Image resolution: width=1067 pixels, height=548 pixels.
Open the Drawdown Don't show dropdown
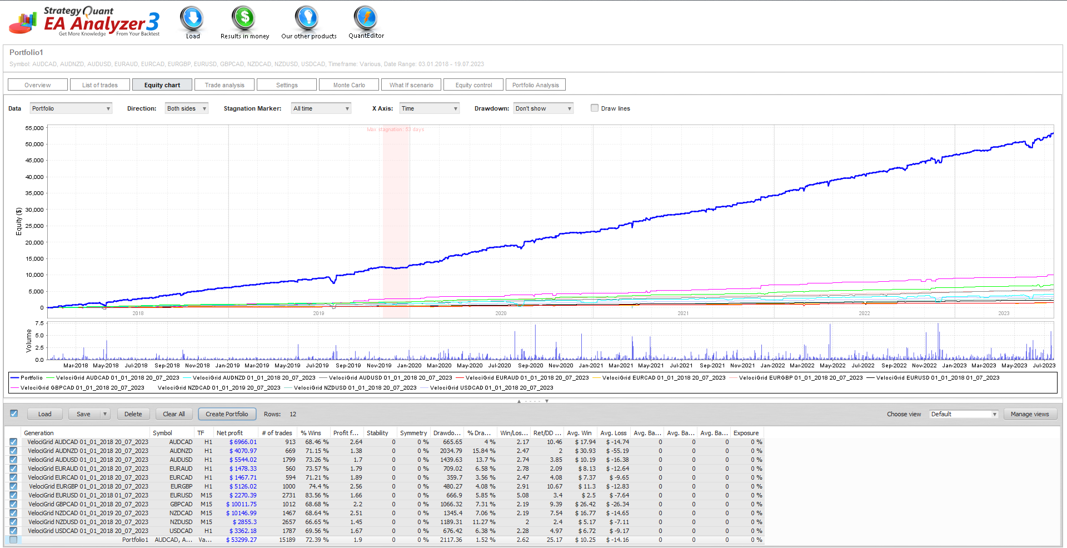[x=544, y=108]
